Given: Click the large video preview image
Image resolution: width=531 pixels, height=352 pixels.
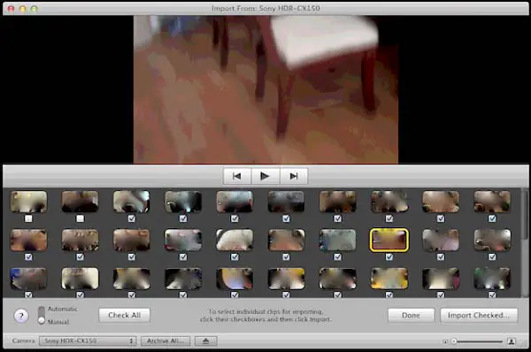Looking at the screenshot, I should [265, 89].
